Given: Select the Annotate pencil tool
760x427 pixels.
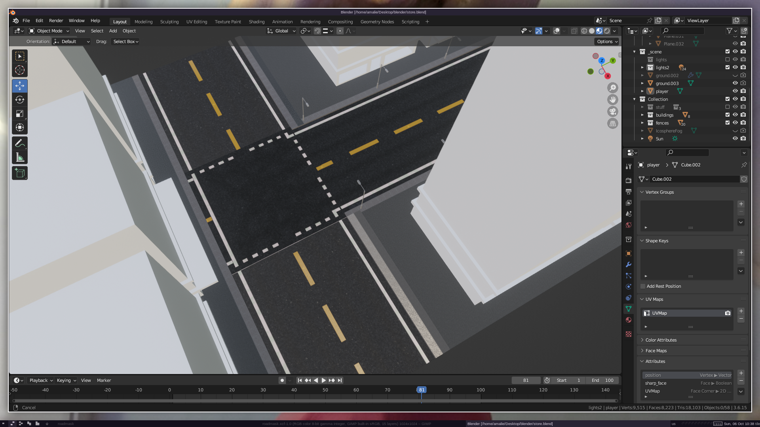Looking at the screenshot, I should (20, 144).
